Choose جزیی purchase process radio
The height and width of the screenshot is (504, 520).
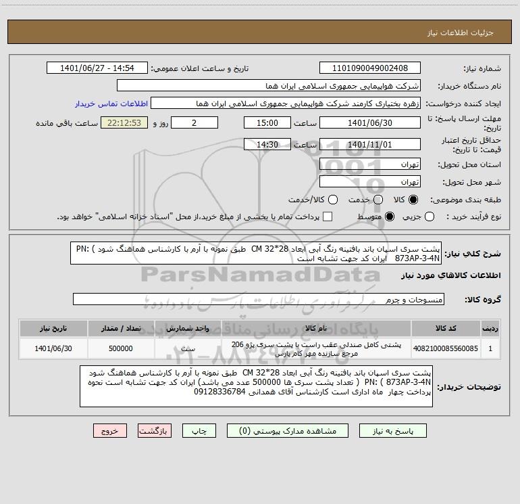coord(429,216)
